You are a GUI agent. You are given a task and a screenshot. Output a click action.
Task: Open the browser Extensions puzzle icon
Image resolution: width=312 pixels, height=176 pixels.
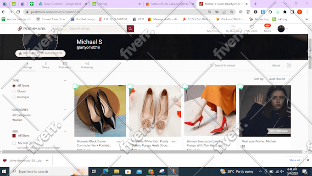coord(285,12)
